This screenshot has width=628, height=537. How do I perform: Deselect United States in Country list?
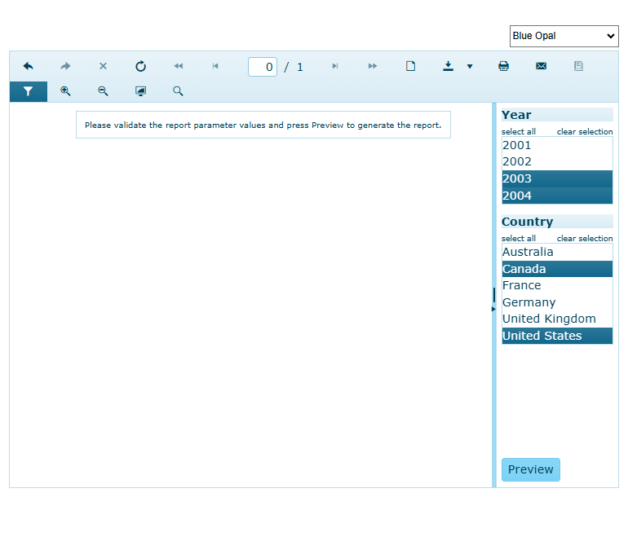coord(557,336)
